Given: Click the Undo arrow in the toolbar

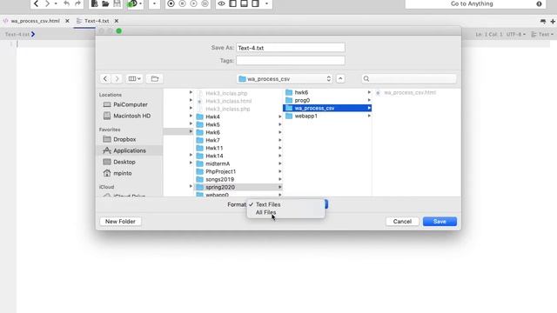Looking at the screenshot, I should tap(66, 3).
